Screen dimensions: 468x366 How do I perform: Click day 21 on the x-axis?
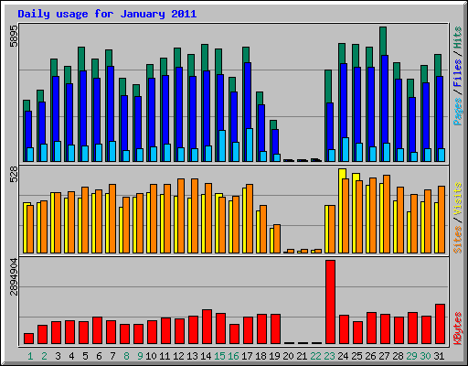[302, 356]
